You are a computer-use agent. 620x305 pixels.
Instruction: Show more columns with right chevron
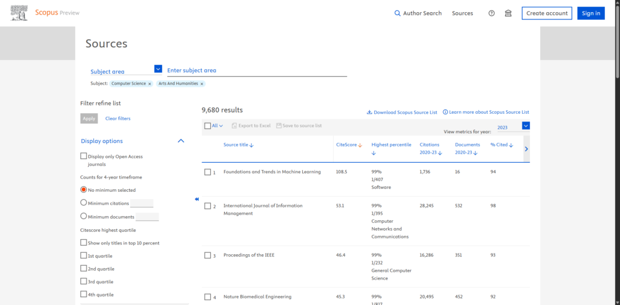point(526,149)
